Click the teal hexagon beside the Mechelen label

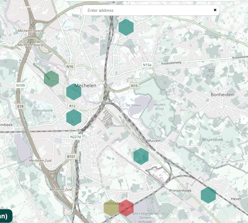click(x=74, y=92)
